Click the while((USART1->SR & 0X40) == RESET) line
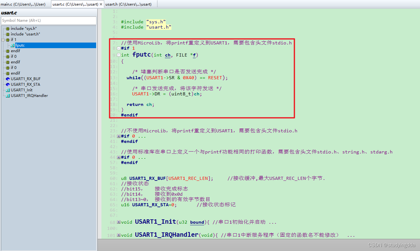The height and width of the screenshot is (251, 420). (177, 78)
